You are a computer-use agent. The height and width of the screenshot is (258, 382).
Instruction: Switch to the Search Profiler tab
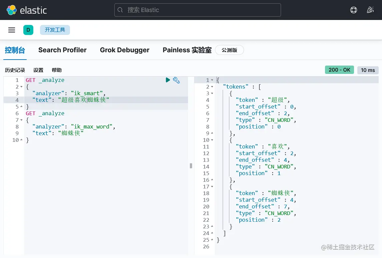pos(62,50)
